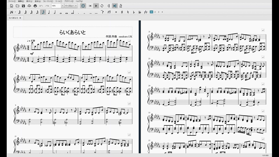The image size is (279, 157).
Task: Select the composer text sasakure.UK
Action: (x=126, y=37)
